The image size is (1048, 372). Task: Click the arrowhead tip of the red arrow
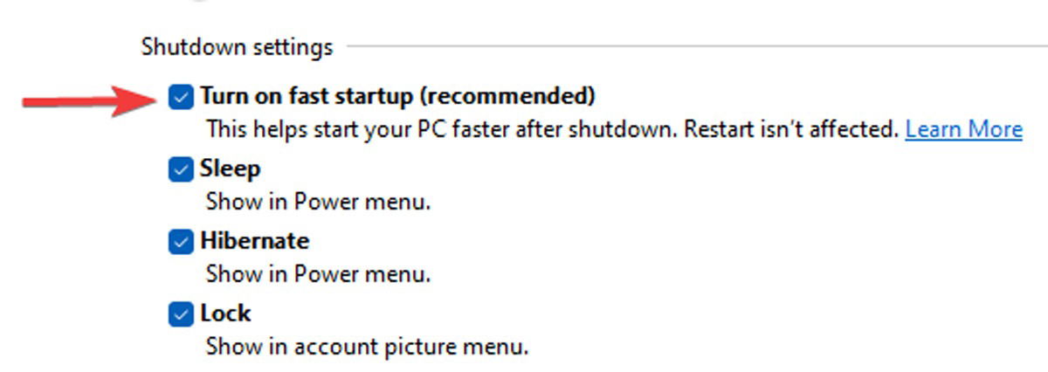click(x=150, y=100)
